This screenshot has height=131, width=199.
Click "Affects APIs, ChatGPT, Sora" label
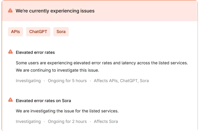121,81
